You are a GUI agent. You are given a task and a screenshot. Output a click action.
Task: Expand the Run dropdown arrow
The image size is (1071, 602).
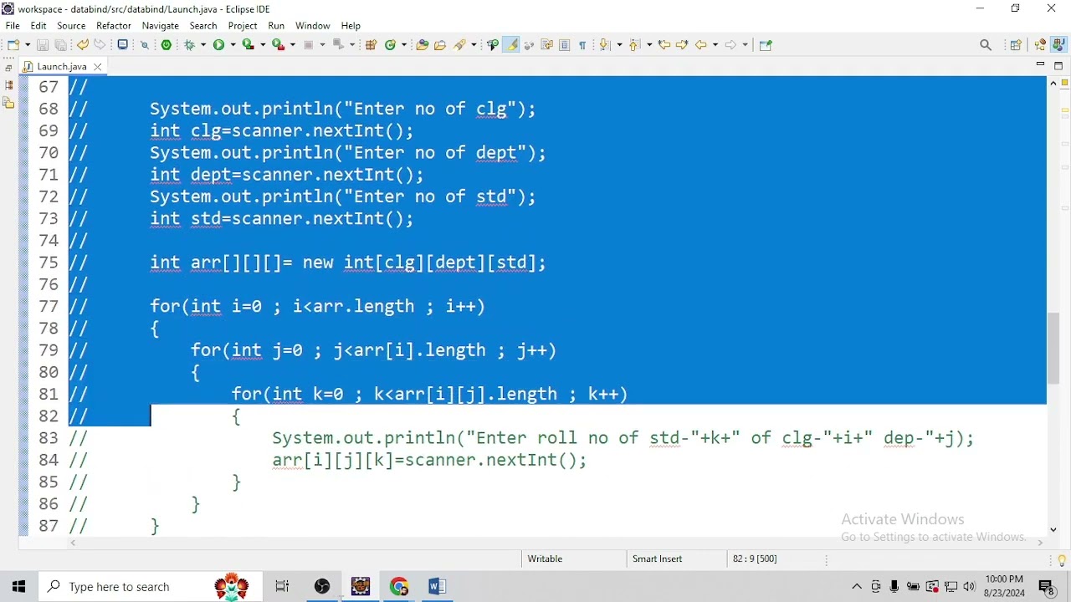233,45
